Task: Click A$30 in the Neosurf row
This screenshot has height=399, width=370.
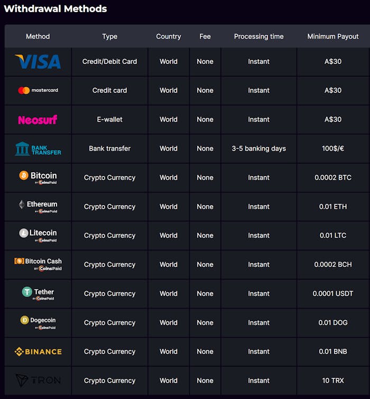Action: click(x=333, y=119)
